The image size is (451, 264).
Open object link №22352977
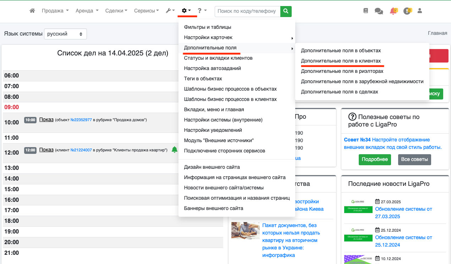click(81, 120)
